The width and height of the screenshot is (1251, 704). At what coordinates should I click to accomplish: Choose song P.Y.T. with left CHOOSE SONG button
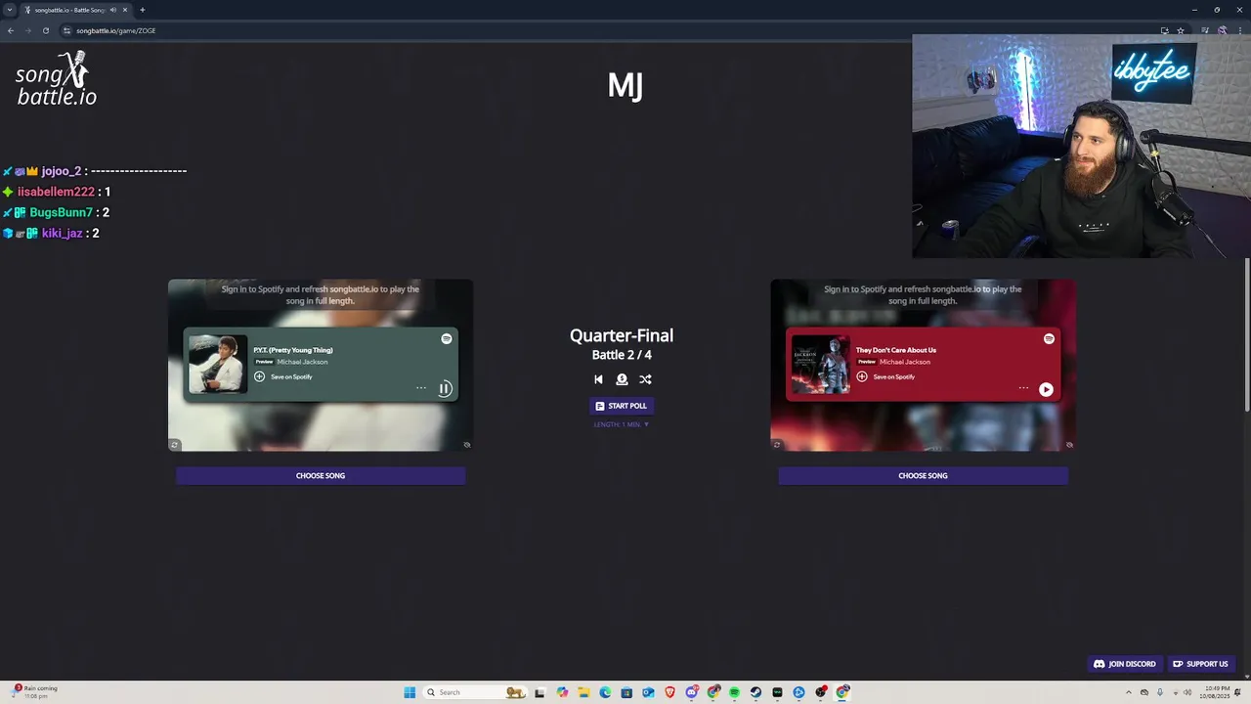coord(321,475)
